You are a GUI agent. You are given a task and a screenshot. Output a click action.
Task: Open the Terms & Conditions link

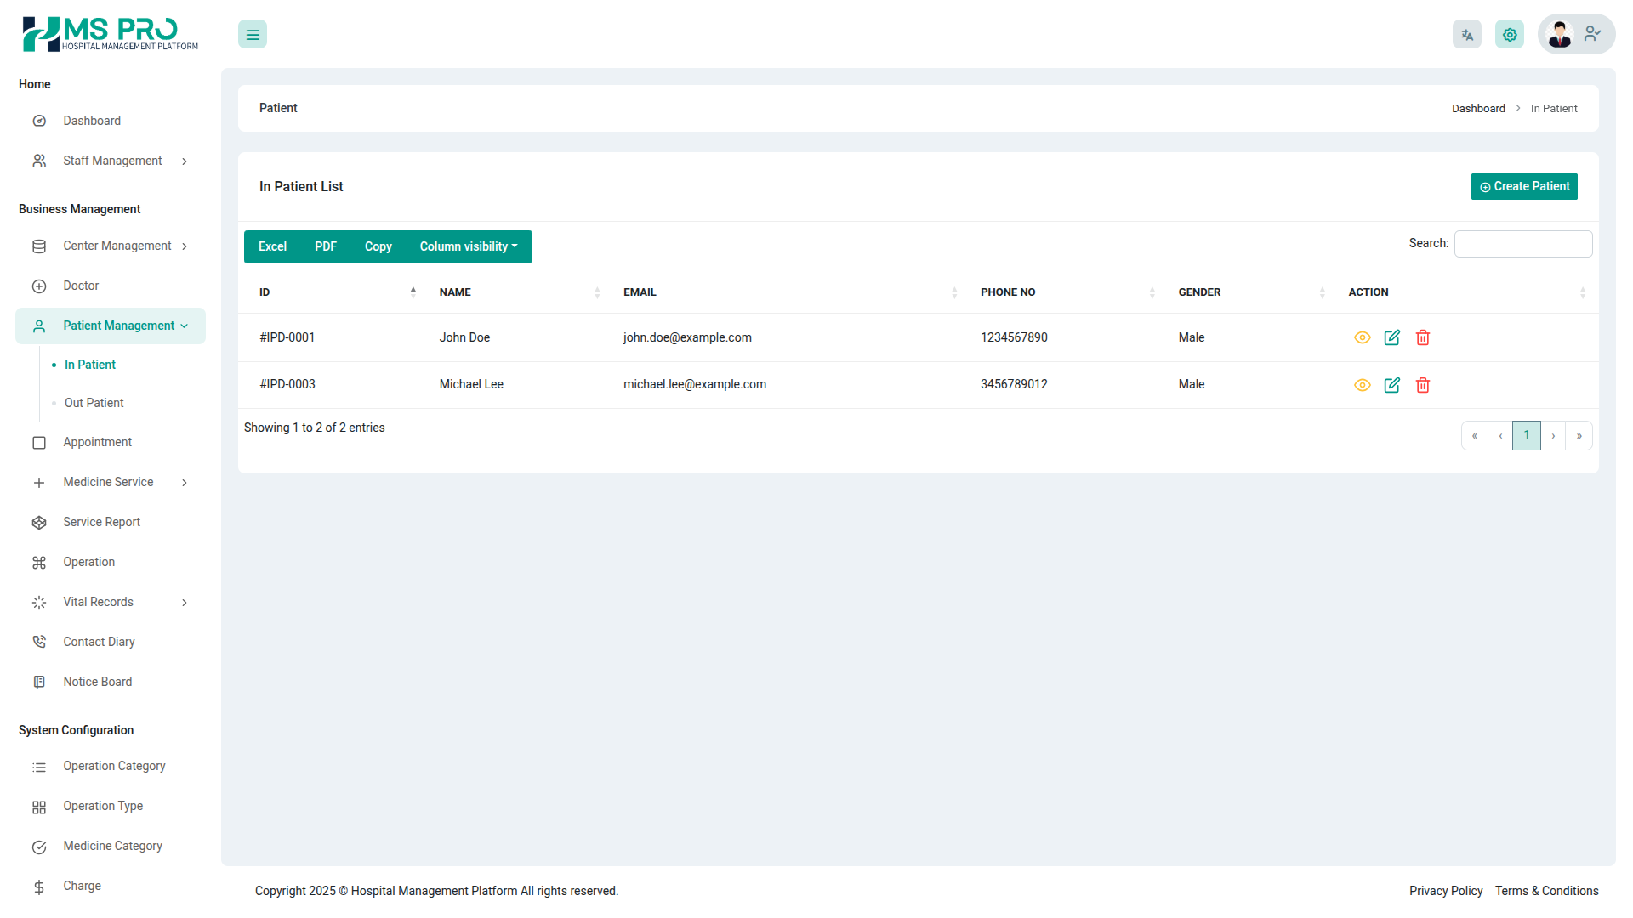(1547, 891)
